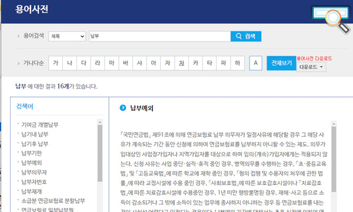Viewport: 353px width, 212px height.
Task: Click the 용어사전 다운로드 red label
Action: click(314, 59)
